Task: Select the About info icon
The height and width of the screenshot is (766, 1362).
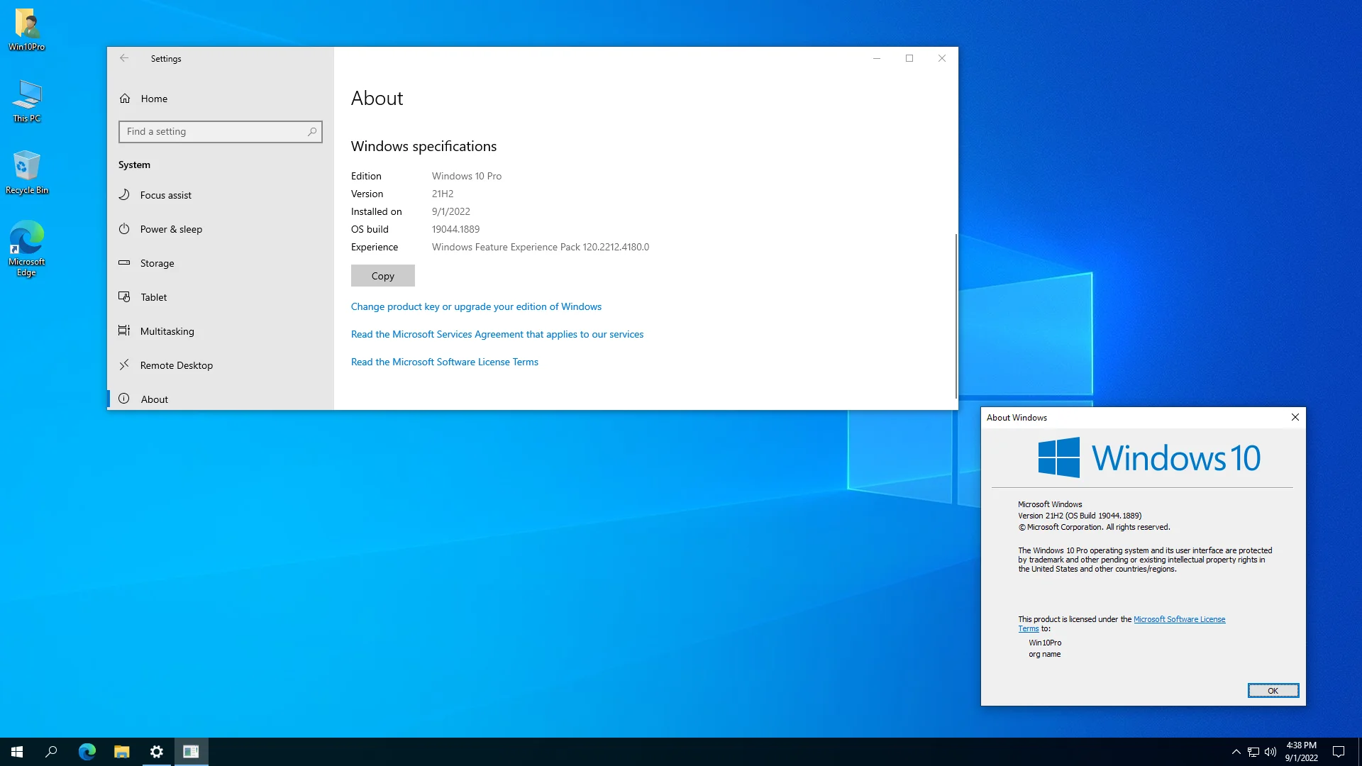Action: tap(124, 399)
